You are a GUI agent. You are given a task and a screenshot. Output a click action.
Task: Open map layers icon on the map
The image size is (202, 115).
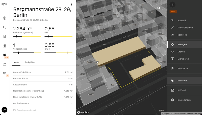pos(159,8)
